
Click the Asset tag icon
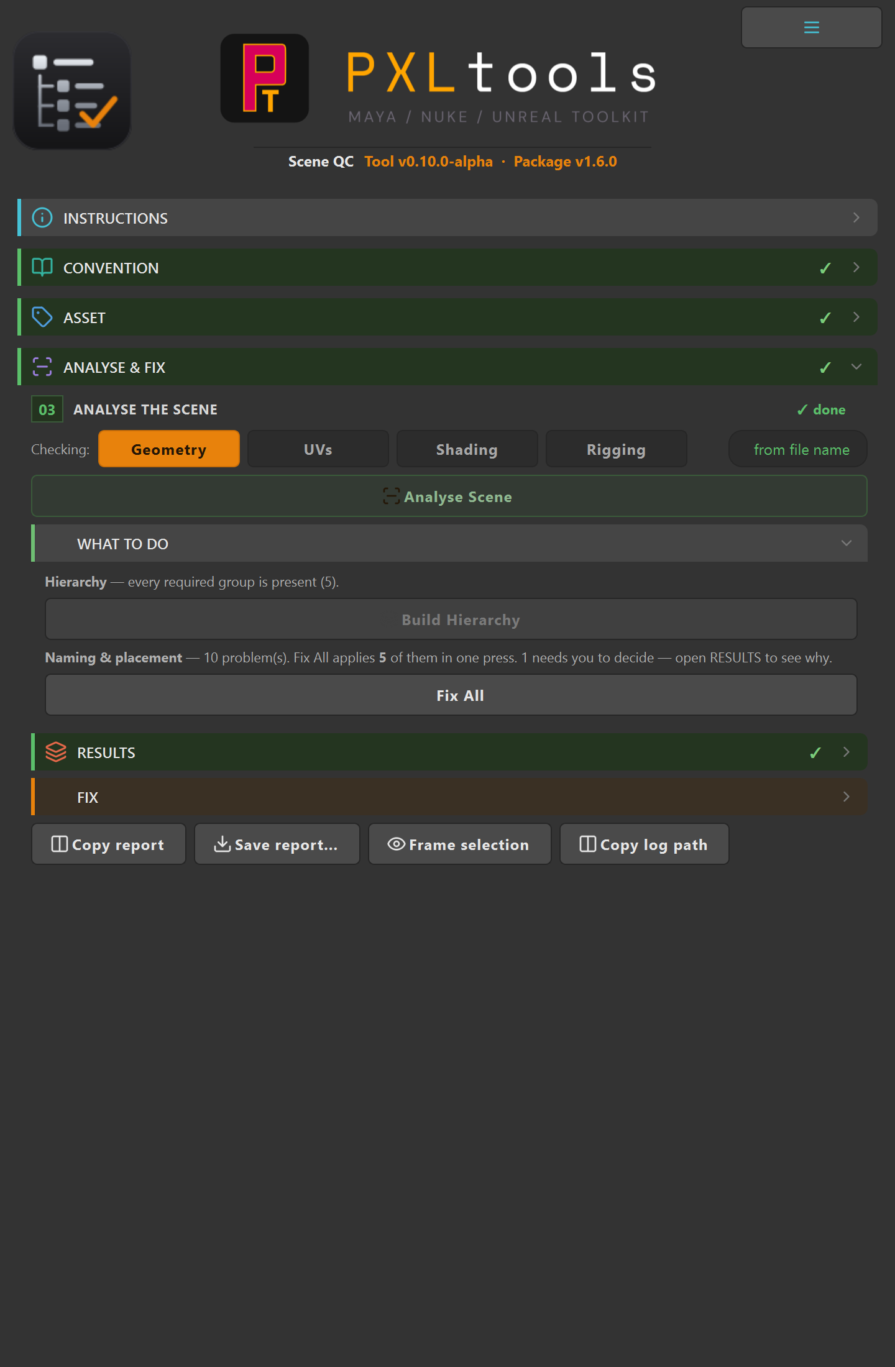42,317
